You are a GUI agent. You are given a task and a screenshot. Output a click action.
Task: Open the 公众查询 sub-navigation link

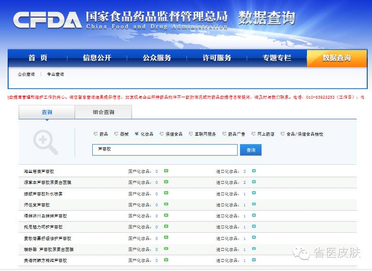point(26,74)
